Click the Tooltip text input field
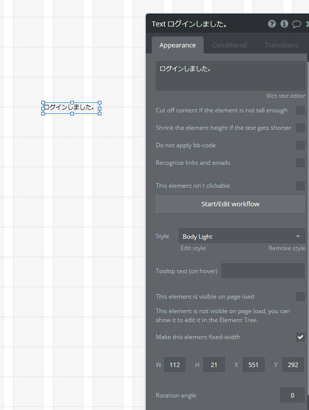This screenshot has height=410, width=309. [x=263, y=271]
